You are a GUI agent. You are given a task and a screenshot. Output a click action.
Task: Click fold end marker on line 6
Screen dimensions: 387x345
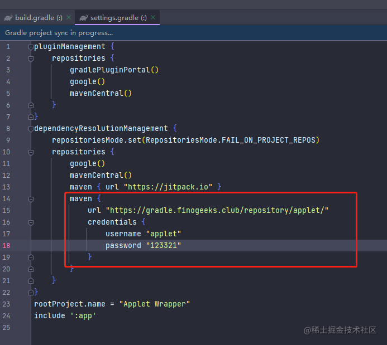31,105
